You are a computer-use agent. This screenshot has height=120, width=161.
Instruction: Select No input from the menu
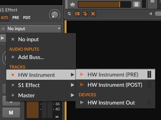[x=41, y=39]
